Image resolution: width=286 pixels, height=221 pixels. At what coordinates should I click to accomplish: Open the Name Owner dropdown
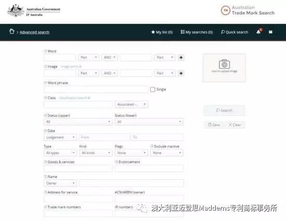pos(60,183)
